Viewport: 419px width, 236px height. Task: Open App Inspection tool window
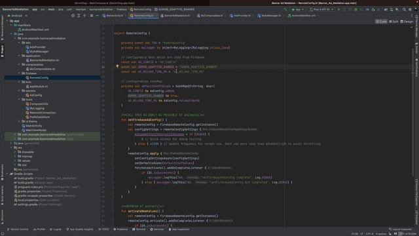pyautogui.click(x=179, y=229)
